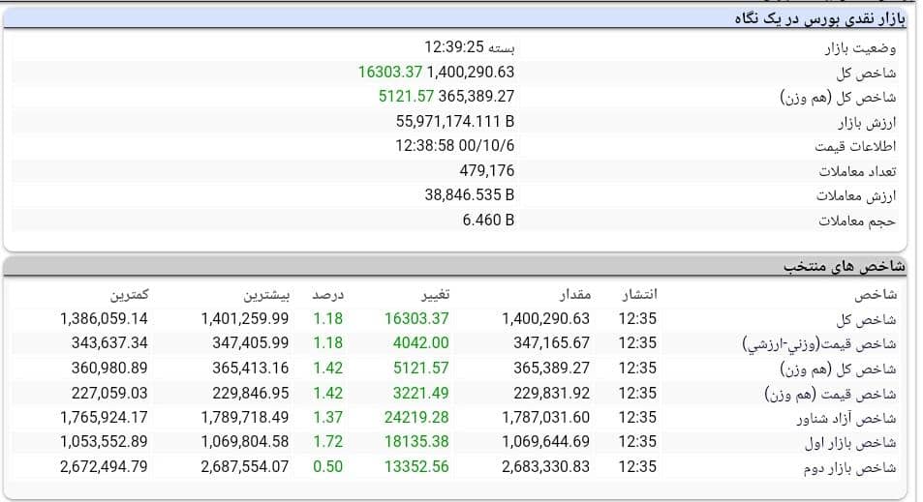Click percent 1.72 of first market index
This screenshot has height=502, width=923.
point(328,441)
